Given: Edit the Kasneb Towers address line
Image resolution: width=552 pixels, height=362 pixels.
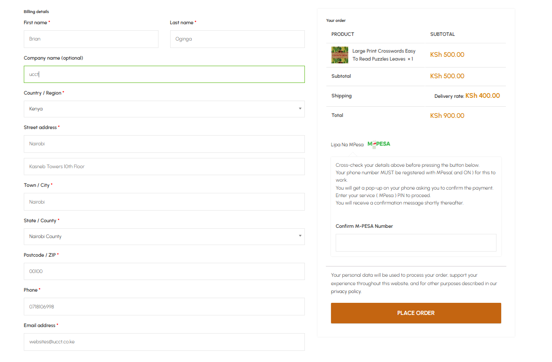Looking at the screenshot, I should click(164, 167).
